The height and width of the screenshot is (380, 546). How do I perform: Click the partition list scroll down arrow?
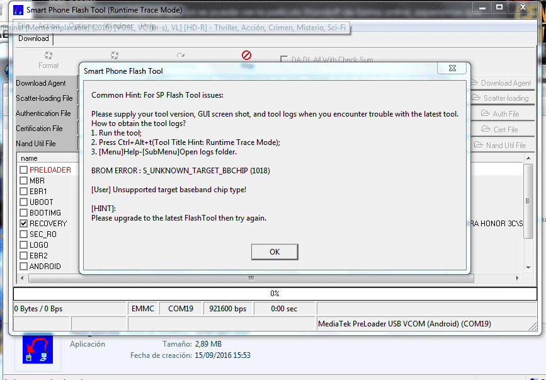[x=528, y=268]
